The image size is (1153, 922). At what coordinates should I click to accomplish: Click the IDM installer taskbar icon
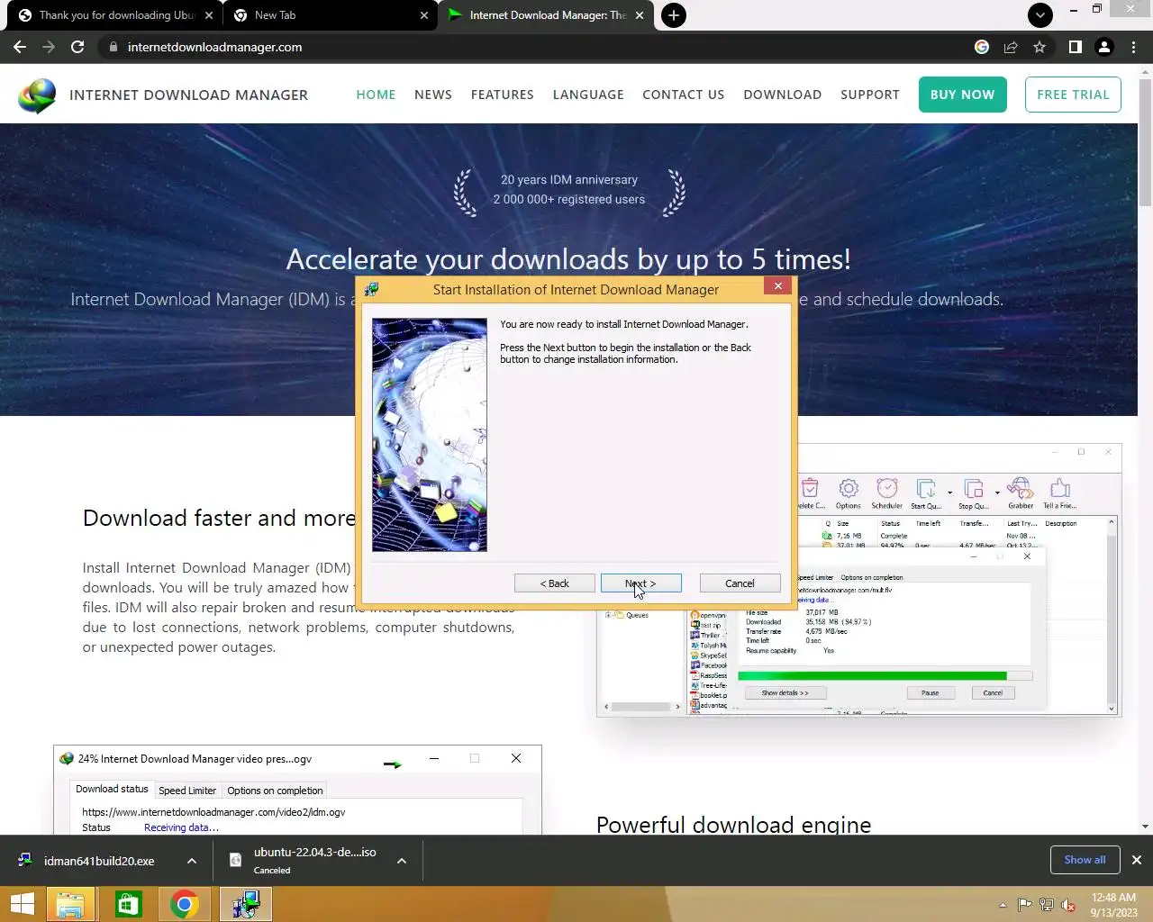tap(245, 904)
